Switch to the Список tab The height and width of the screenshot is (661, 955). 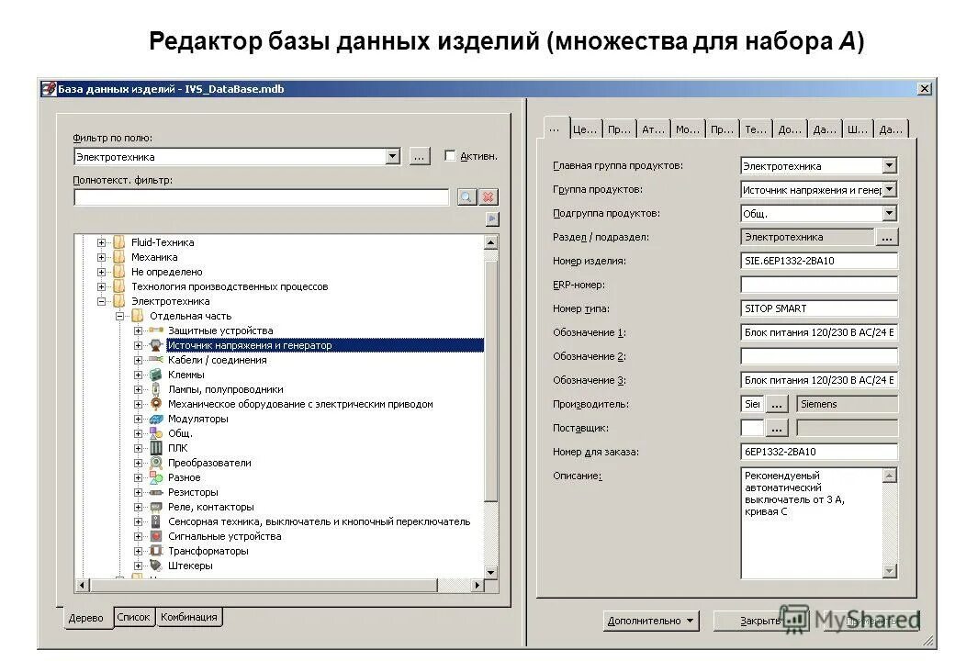tap(134, 617)
